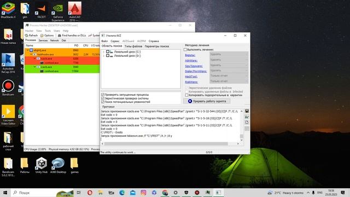Collapse the green icacls.exe process node
The height and width of the screenshot is (197, 350).
[35, 67]
